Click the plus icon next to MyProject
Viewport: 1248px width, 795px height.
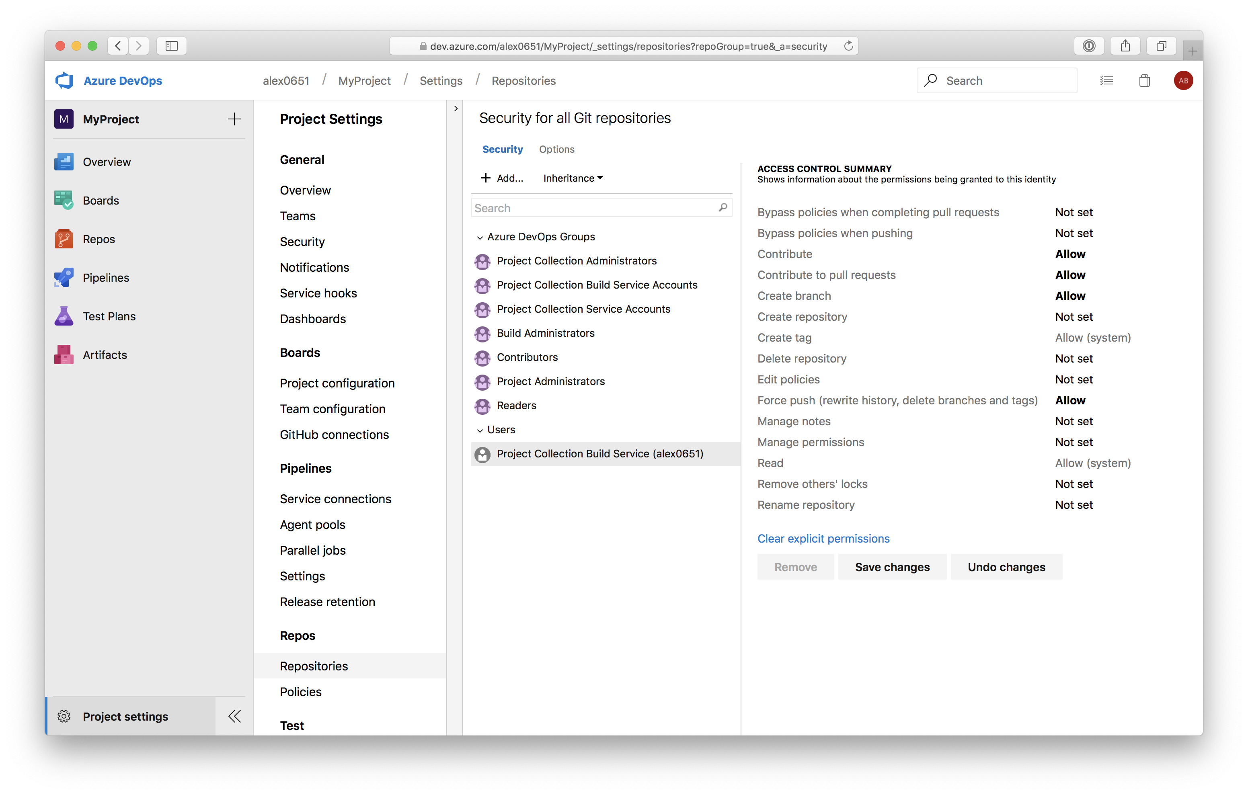click(x=234, y=119)
